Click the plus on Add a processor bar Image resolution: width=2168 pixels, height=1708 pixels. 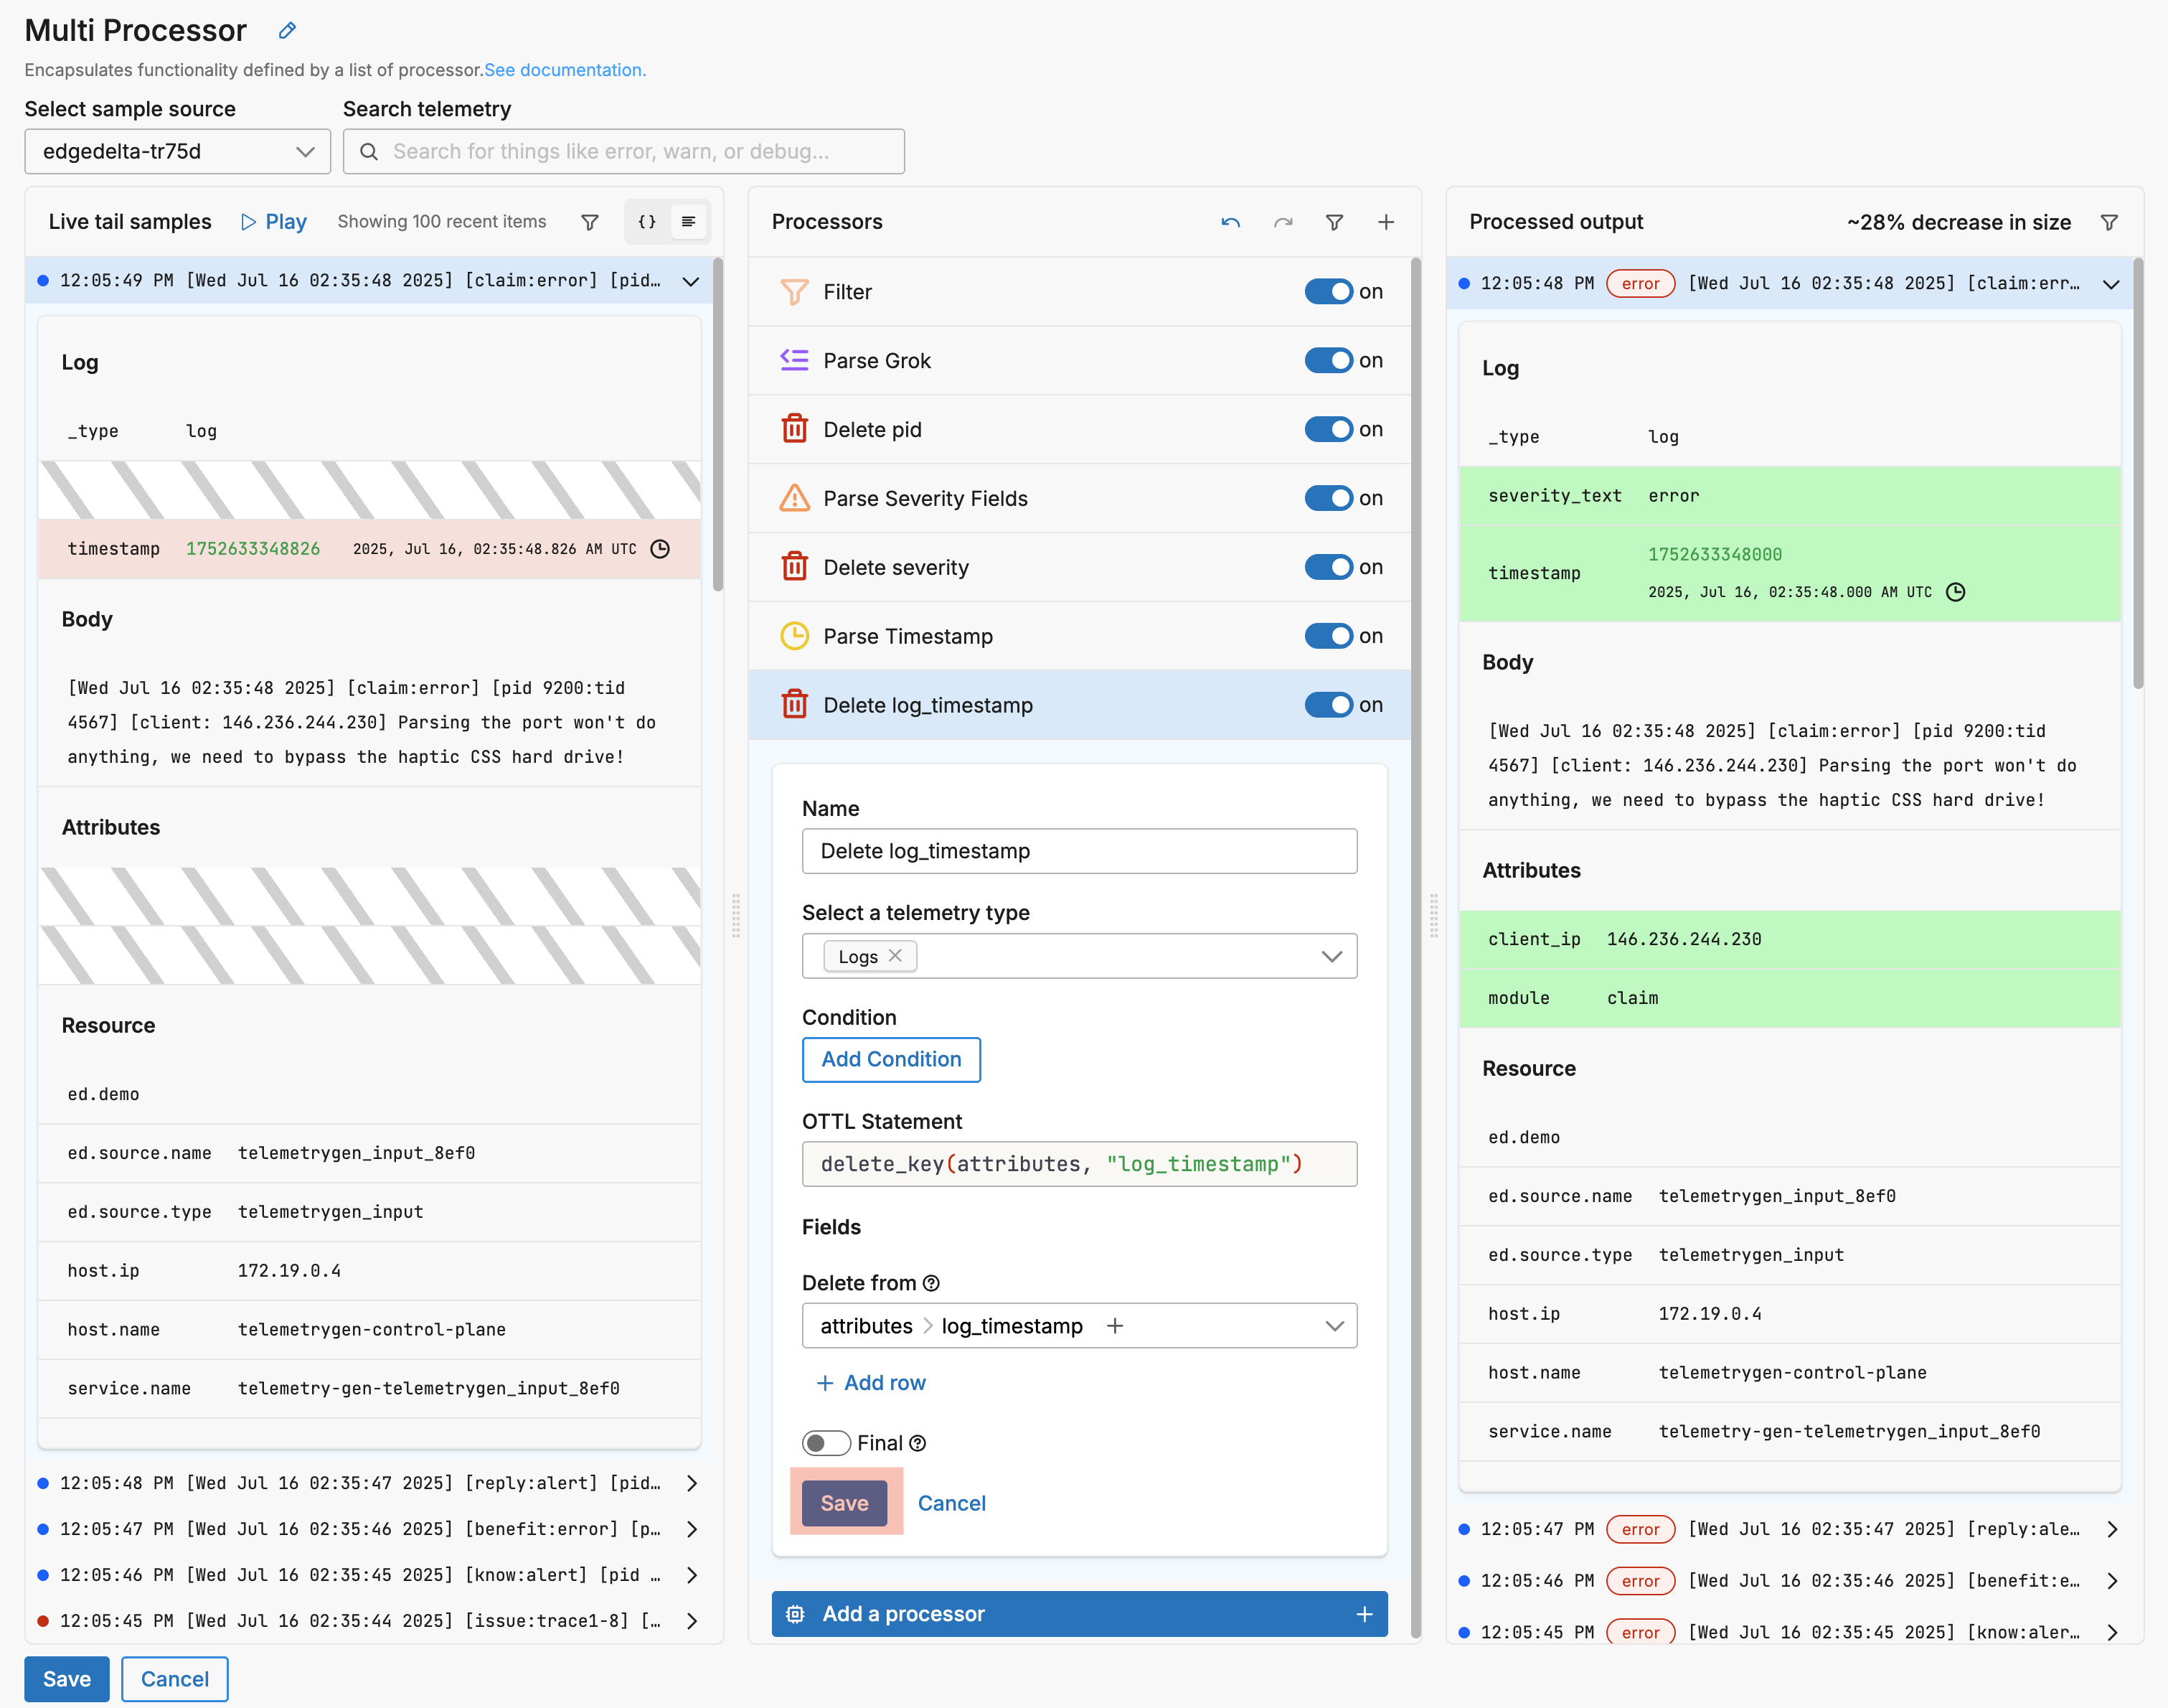coord(1365,1614)
